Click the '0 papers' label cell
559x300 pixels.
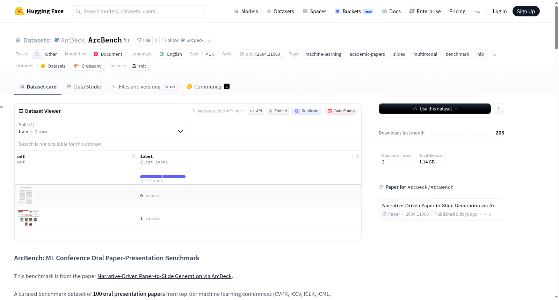(249, 196)
